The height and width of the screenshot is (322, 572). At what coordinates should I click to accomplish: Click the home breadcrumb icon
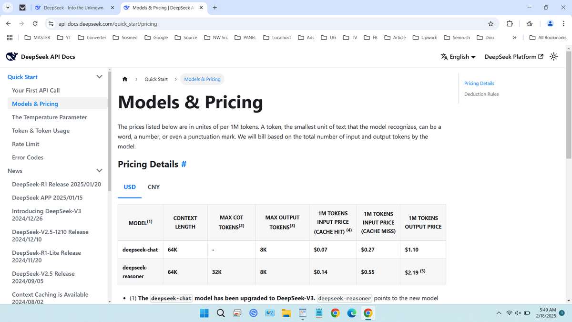124,79
